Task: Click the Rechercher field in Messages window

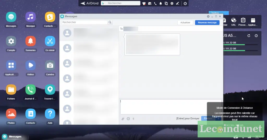Action: pos(85,22)
